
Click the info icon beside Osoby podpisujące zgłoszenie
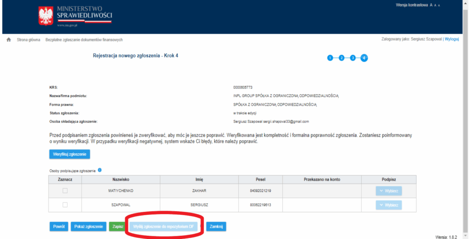tap(100, 170)
